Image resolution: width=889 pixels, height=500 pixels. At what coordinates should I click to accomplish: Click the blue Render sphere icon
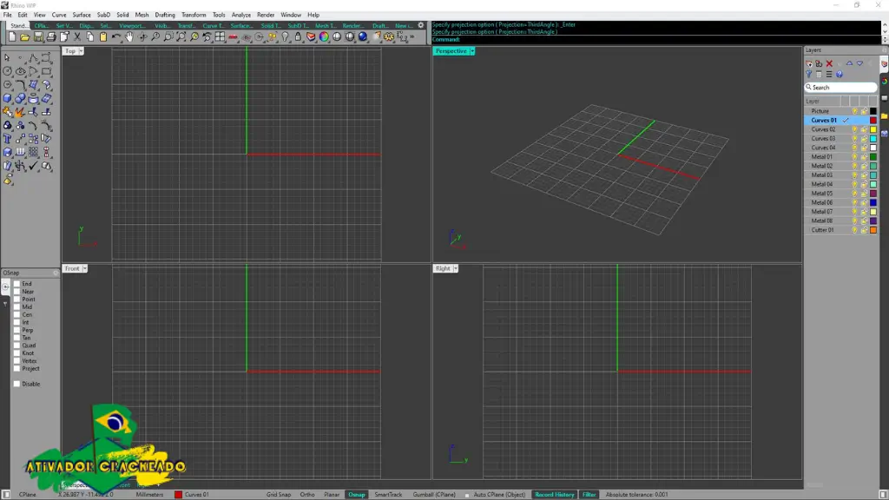click(363, 36)
